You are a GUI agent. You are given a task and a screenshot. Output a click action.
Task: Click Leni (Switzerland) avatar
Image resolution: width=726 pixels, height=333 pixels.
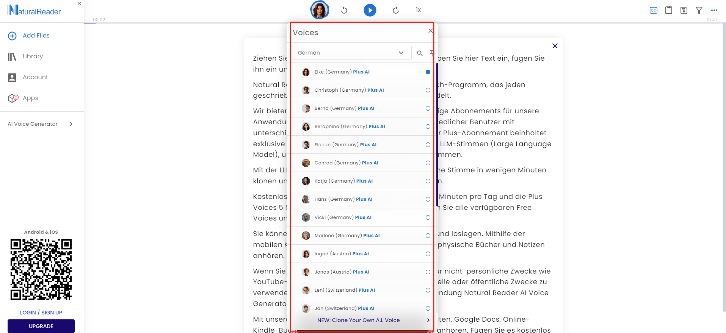click(306, 290)
